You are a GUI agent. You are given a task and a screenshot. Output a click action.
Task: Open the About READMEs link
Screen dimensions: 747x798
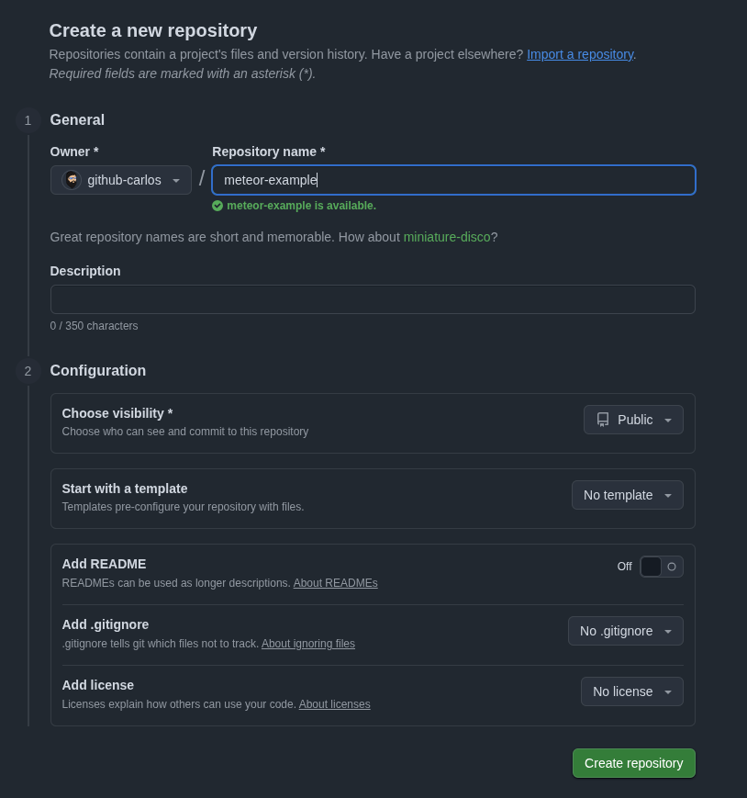335,583
